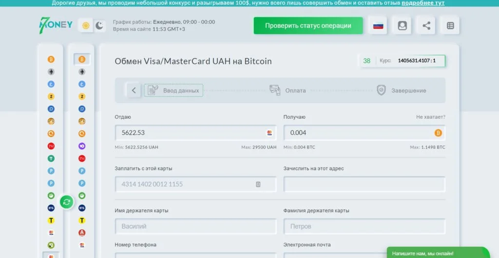Focus the Заплатить с этой карты field
Image resolution: width=499 pixels, height=258 pixels.
coord(196,184)
